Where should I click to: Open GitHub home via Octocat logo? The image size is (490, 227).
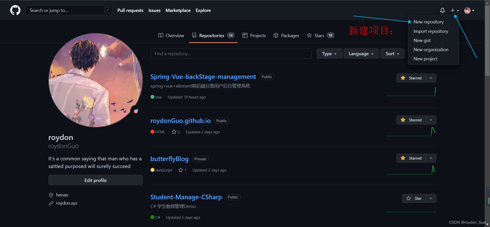point(15,10)
